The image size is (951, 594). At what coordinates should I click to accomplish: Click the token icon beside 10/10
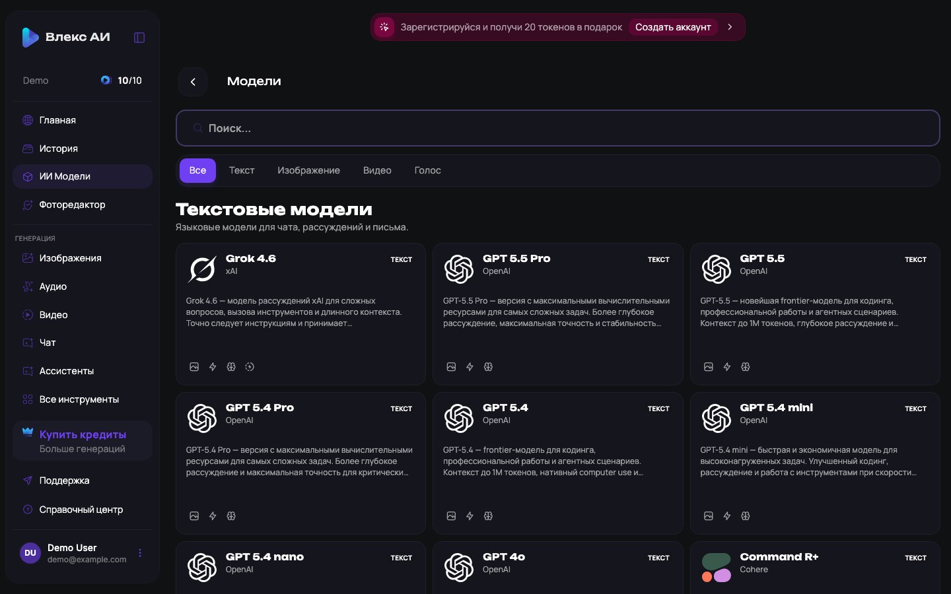point(106,81)
